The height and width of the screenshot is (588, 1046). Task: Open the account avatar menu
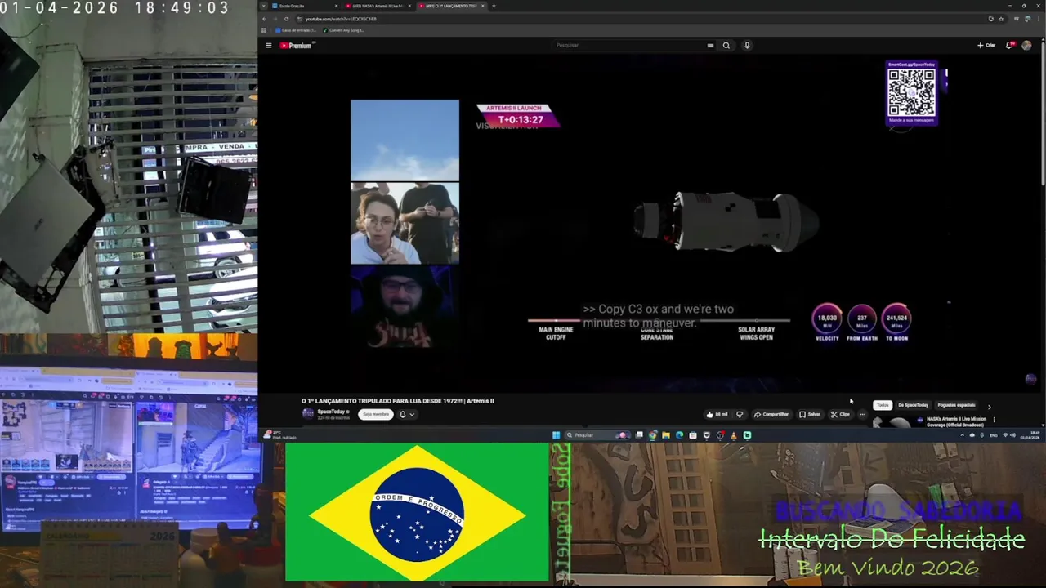(x=1026, y=46)
